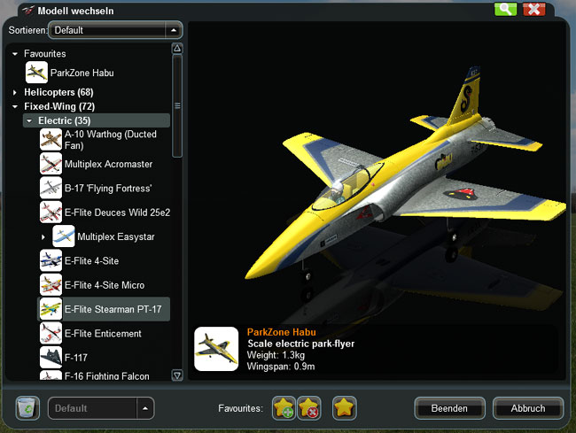The image size is (576, 433).
Task: Click Scale electric park-flyer description
Action: click(301, 344)
